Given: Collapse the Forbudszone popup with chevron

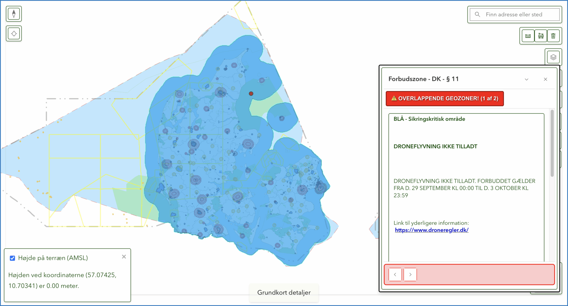Looking at the screenshot, I should (x=527, y=79).
